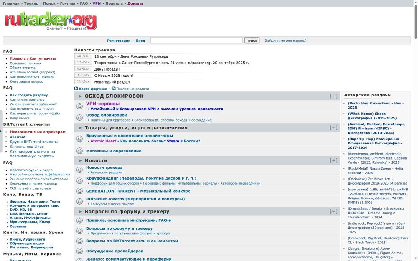Click the forum icon next to GENERATION.TORRENT contest

point(79,191)
